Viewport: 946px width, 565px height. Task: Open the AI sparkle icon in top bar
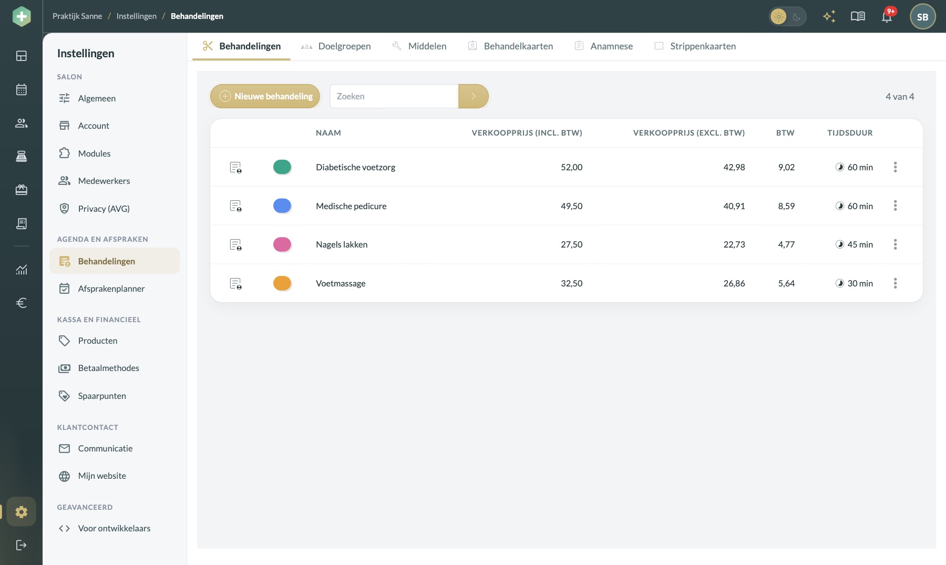829,16
